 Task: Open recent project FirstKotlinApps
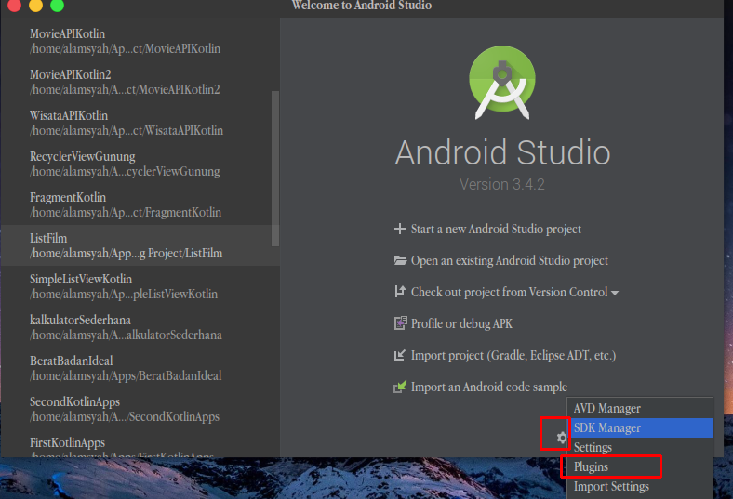(x=140, y=445)
